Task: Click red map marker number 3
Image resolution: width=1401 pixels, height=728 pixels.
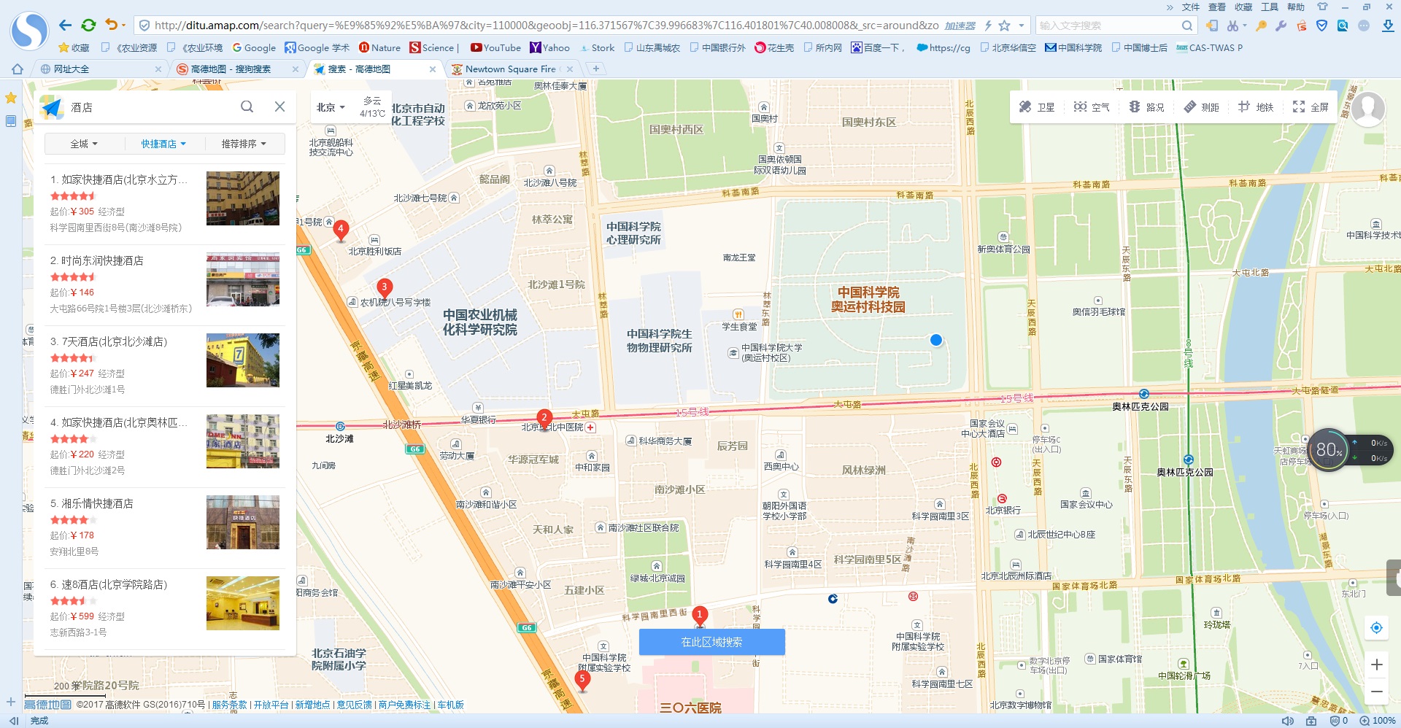Action: click(x=384, y=289)
